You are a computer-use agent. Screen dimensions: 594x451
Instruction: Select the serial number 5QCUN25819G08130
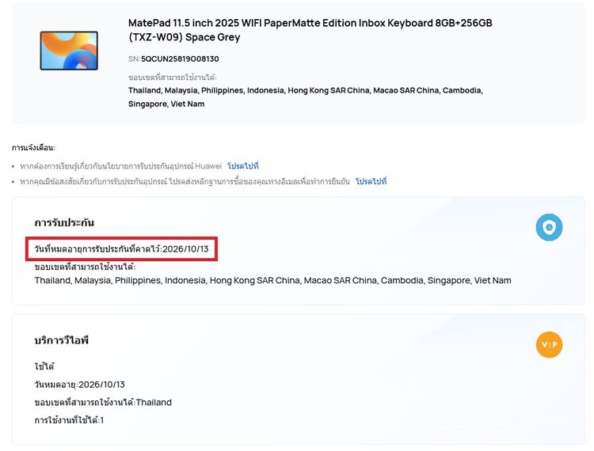(180, 59)
